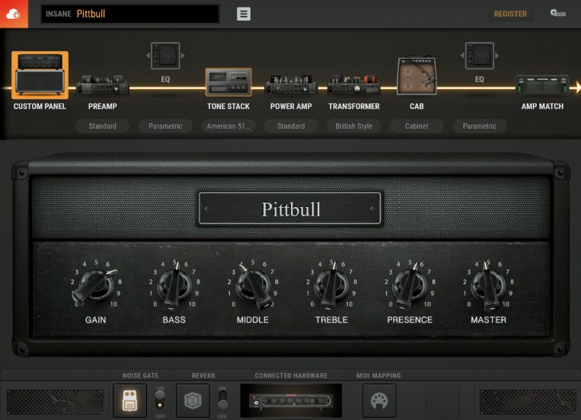Click the Pittbull preset name field
Image resolution: width=581 pixels, height=420 pixels.
coord(130,14)
